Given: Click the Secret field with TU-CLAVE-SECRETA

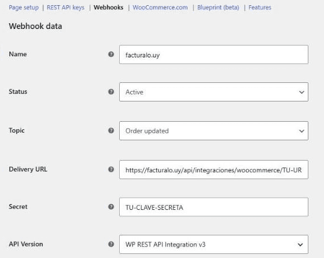Looking at the screenshot, I should [213, 207].
